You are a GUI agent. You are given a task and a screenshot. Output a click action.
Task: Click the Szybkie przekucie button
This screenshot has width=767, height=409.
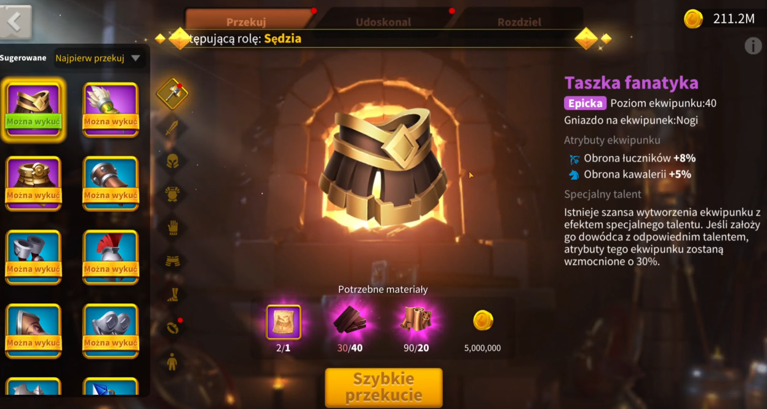(384, 387)
